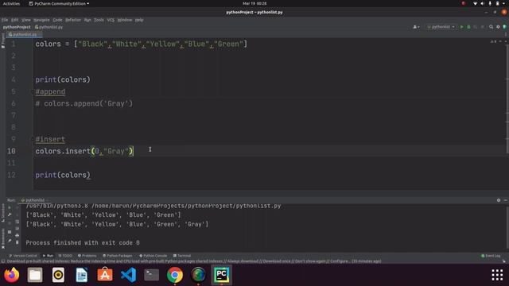Pin the run tab with pin icon
The height and width of the screenshot is (286, 509).
point(10,241)
